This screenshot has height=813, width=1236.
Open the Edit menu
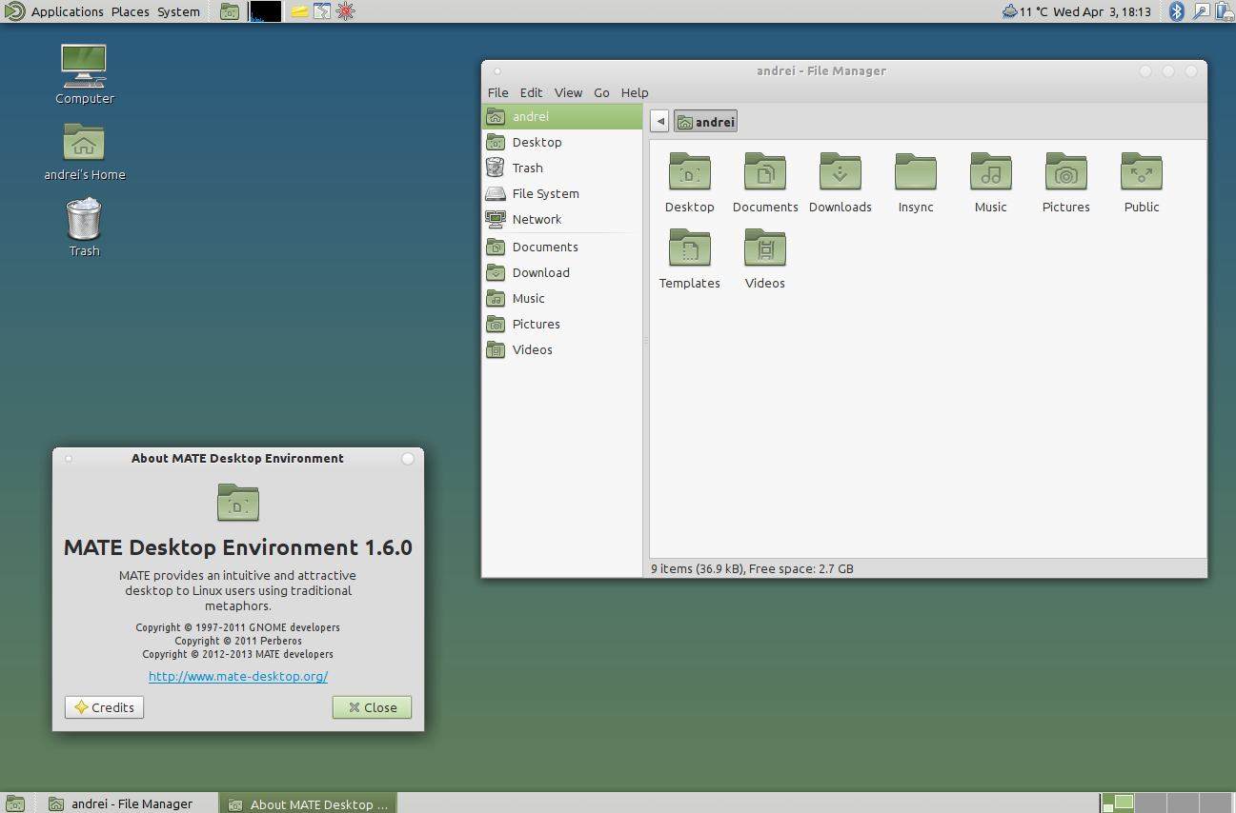[531, 92]
